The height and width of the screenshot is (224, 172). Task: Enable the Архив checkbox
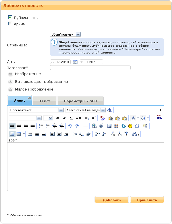coord(10,24)
